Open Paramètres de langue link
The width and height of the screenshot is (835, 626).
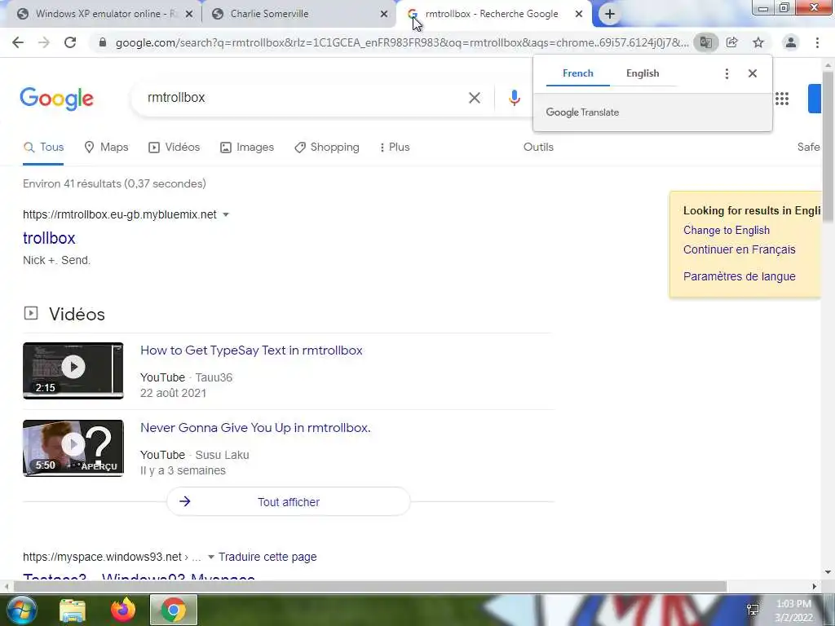pos(739,277)
